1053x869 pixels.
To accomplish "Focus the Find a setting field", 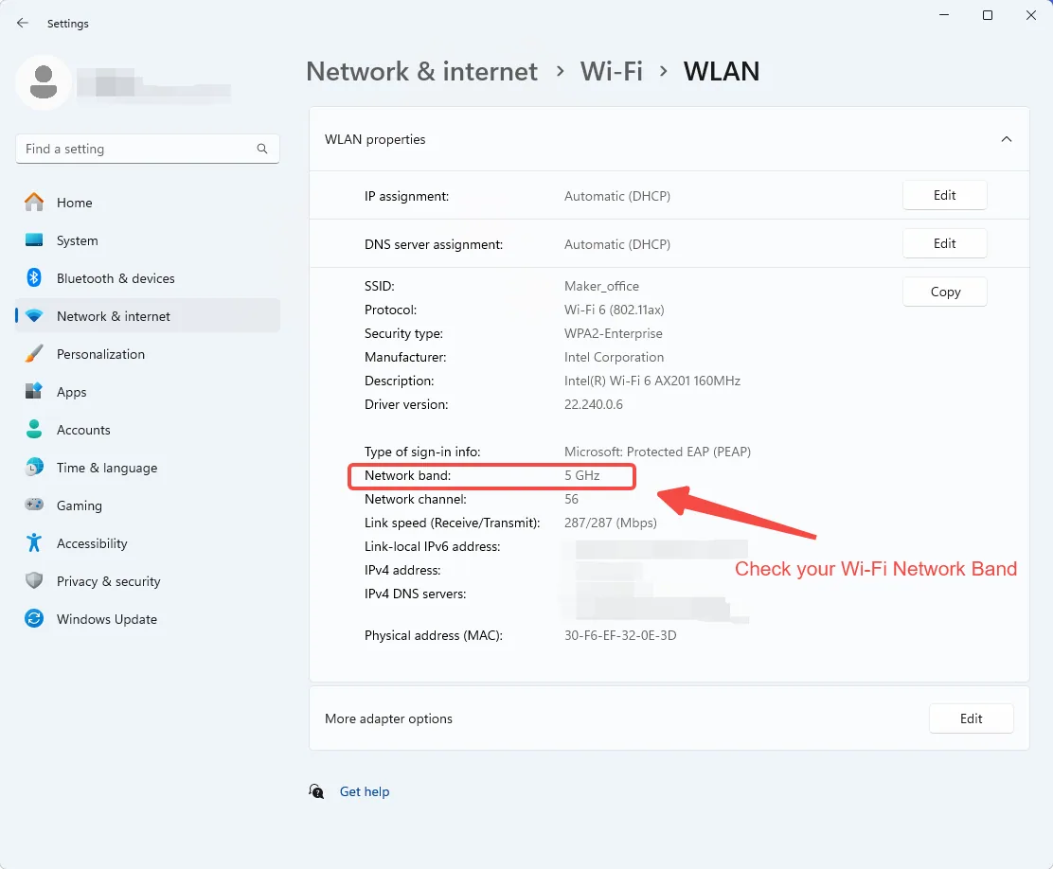I will click(x=148, y=149).
